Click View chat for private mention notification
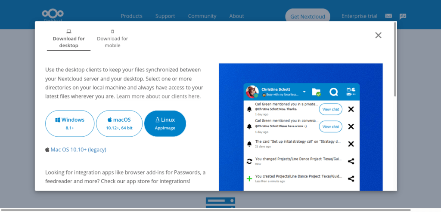441x212 pixels. point(331,109)
